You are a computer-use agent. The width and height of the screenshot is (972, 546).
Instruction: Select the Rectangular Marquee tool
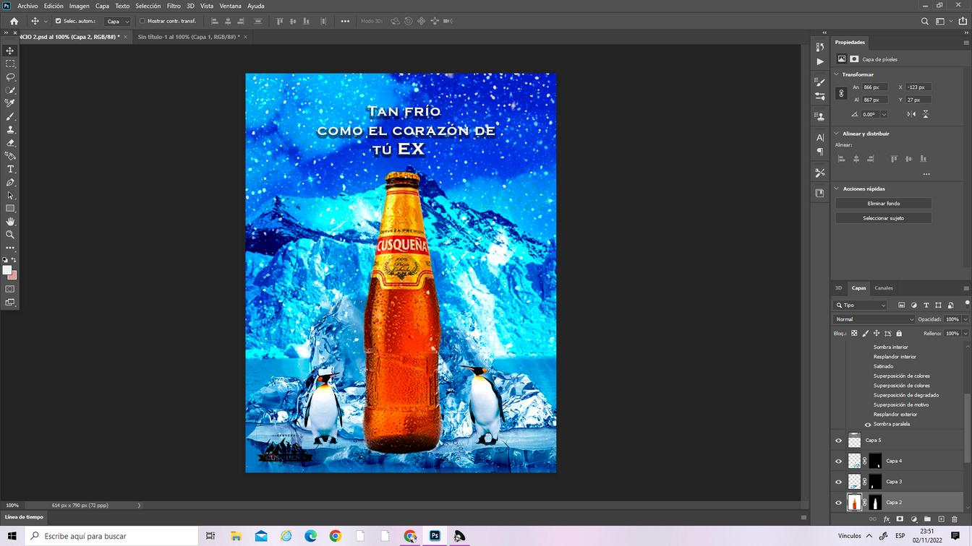pyautogui.click(x=10, y=64)
